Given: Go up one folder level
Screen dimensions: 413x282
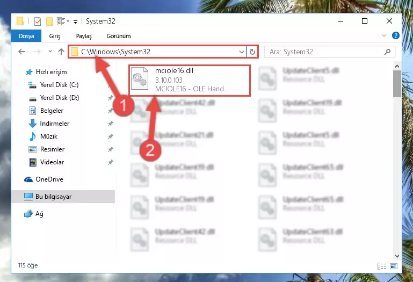Looking at the screenshot, I should 61,52.
